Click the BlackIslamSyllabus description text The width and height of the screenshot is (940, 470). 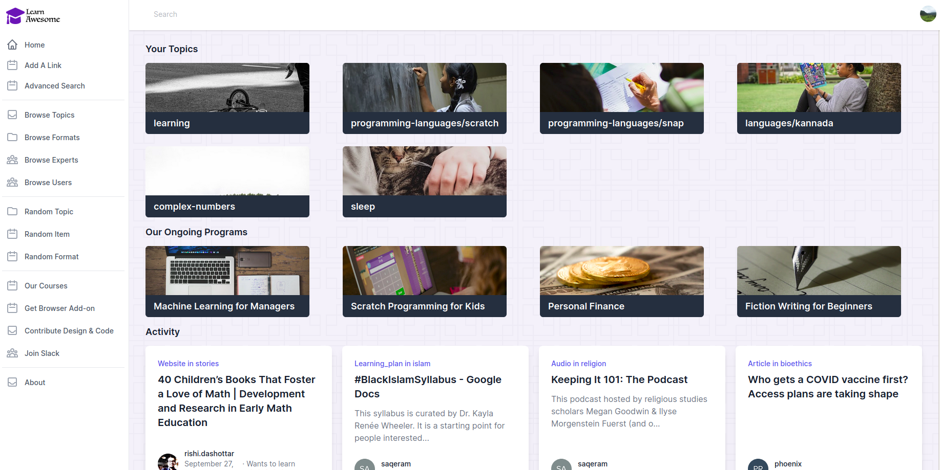click(430, 426)
